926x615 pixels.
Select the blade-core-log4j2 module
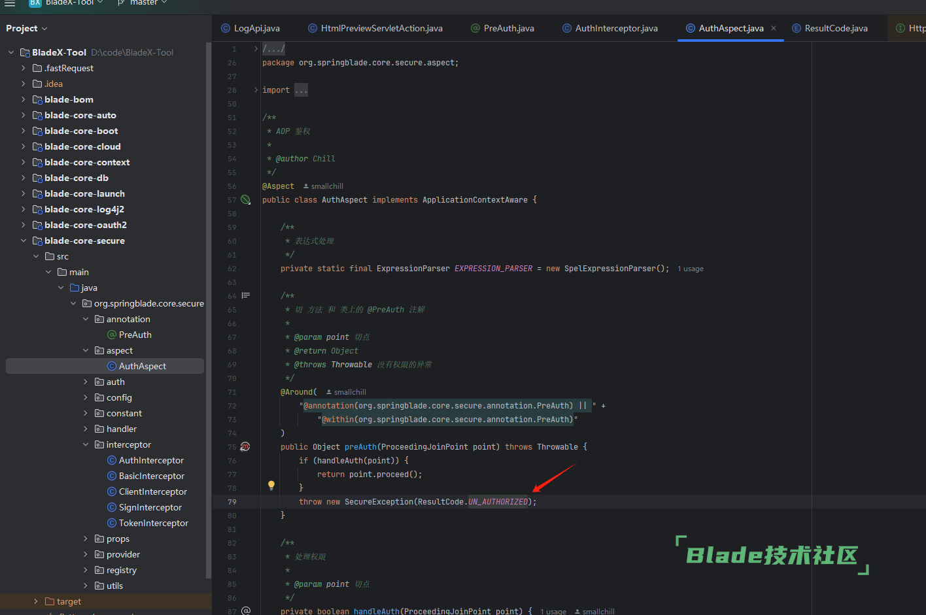click(84, 209)
